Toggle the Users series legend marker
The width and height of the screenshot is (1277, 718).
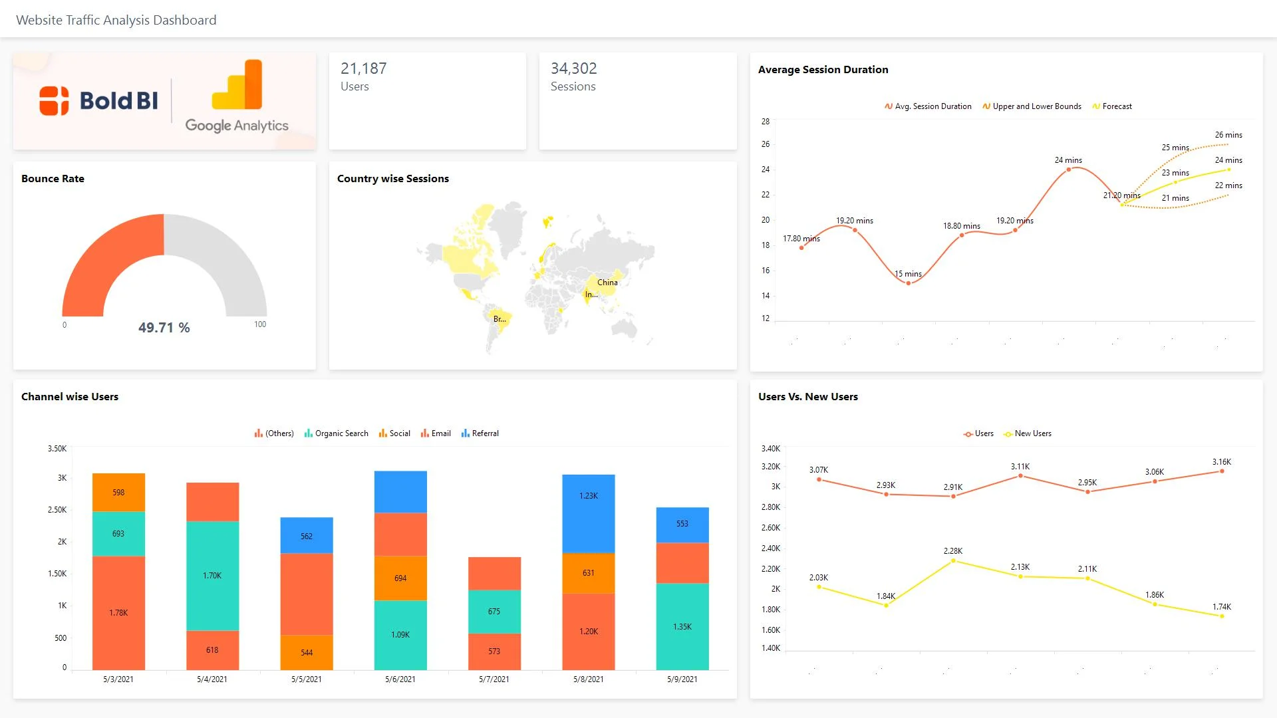[968, 434]
